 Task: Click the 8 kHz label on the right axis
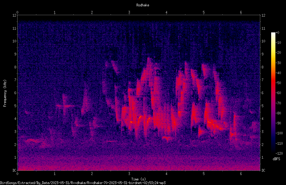pyautogui.click(x=263, y=67)
